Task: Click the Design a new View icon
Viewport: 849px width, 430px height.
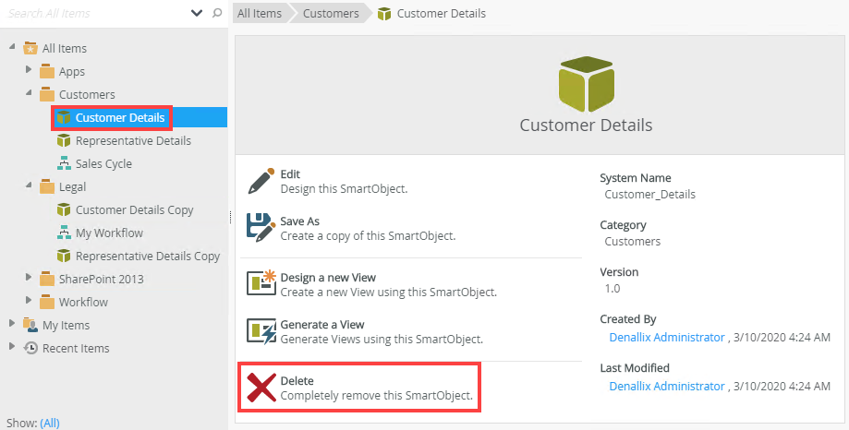Action: [x=261, y=283]
